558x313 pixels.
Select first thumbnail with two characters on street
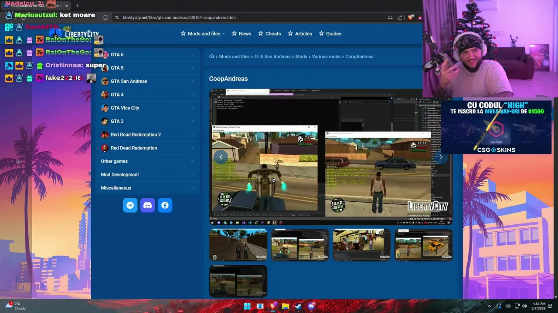[x=238, y=245]
